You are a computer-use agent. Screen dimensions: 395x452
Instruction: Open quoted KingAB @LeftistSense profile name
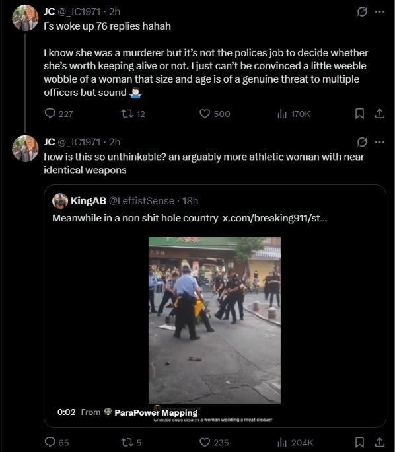point(89,201)
